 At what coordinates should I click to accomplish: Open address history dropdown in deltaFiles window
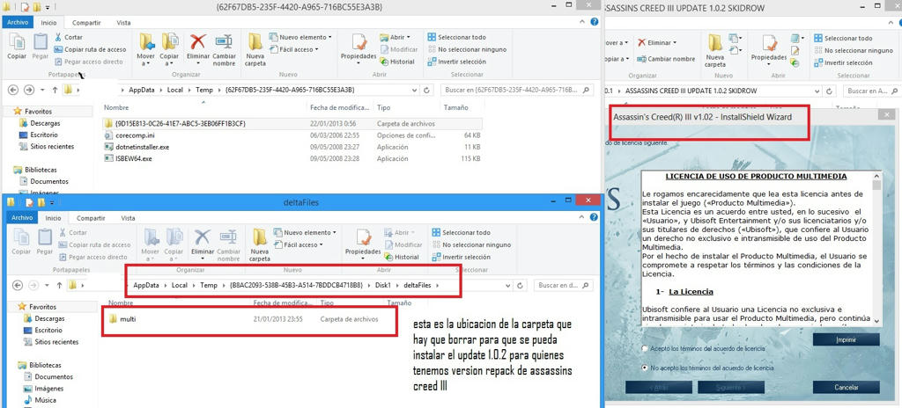[x=507, y=285]
